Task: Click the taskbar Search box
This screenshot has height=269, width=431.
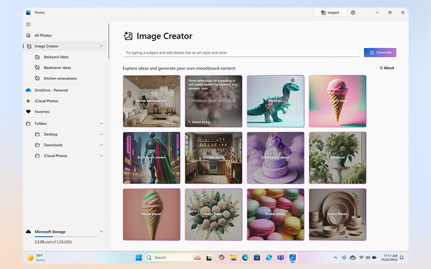Action: 174,258
